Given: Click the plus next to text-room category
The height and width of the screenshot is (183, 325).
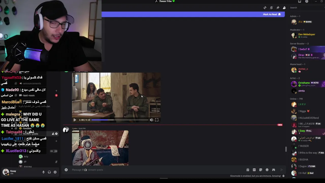Looking at the screenshot, I should 56,90.
